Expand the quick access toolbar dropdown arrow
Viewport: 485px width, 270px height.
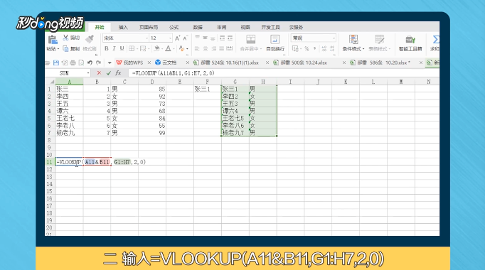(110, 63)
